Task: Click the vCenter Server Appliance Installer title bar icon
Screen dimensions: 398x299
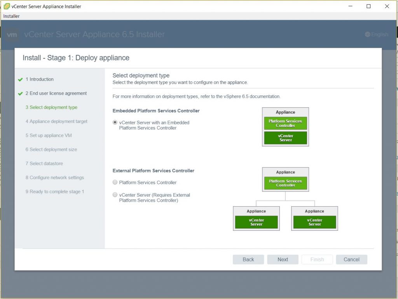Action: 7,6
